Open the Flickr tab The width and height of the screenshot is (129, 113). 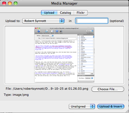81,13
